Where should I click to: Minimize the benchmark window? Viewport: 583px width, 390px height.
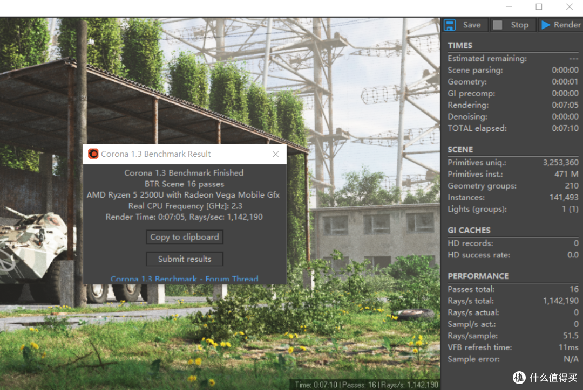(x=509, y=6)
